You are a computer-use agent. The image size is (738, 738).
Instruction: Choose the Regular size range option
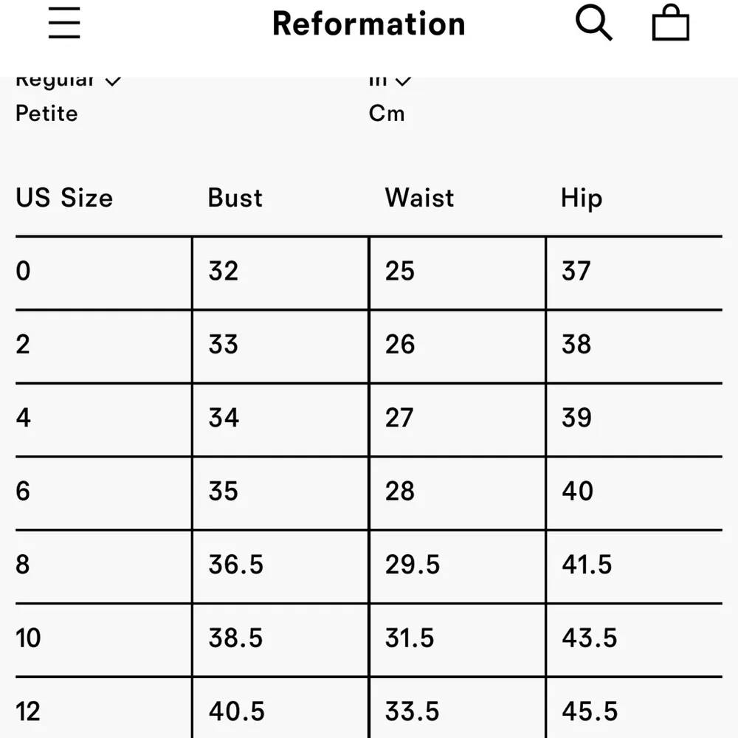coord(66,81)
